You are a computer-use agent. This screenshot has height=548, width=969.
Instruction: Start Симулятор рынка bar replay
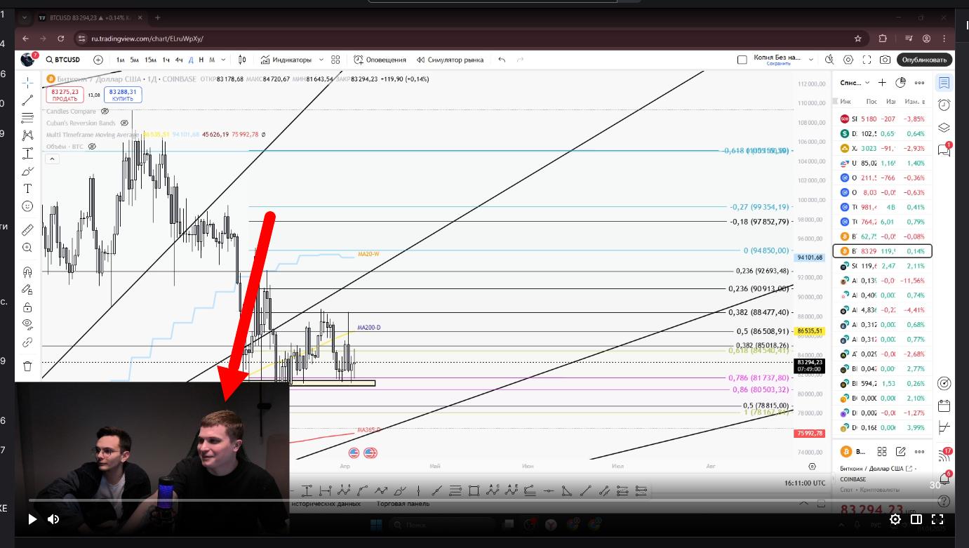click(450, 60)
